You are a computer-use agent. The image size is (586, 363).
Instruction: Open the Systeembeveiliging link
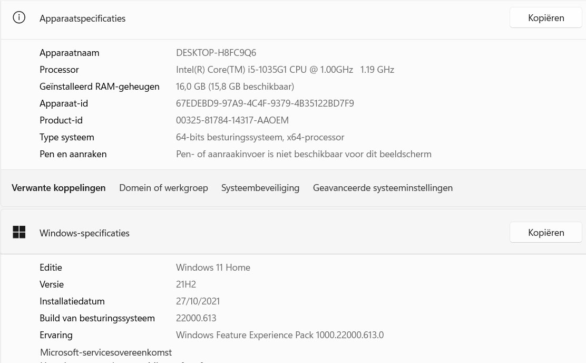260,188
